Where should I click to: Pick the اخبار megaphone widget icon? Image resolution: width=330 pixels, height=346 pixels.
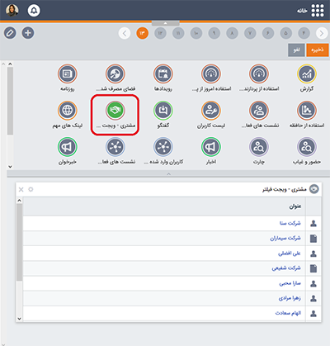click(211, 147)
